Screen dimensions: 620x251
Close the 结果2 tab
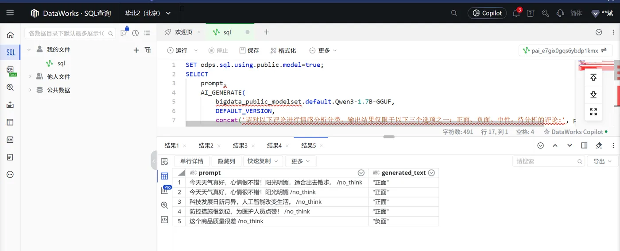219,145
